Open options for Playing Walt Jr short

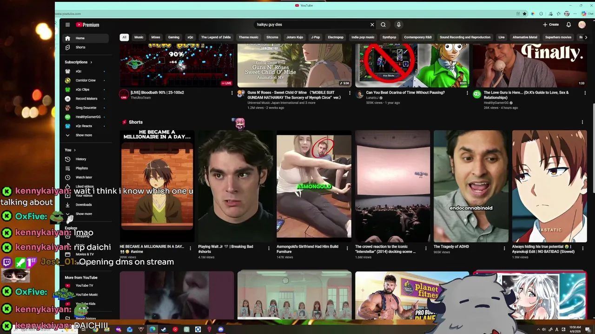pyautogui.click(x=269, y=249)
